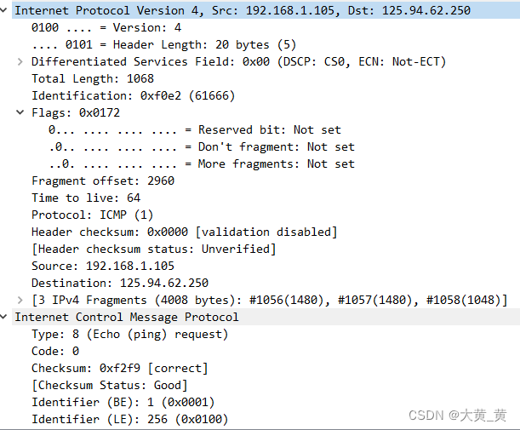Click the Fragment offset: 2960 field
This screenshot has height=430, width=520.
pos(102,181)
